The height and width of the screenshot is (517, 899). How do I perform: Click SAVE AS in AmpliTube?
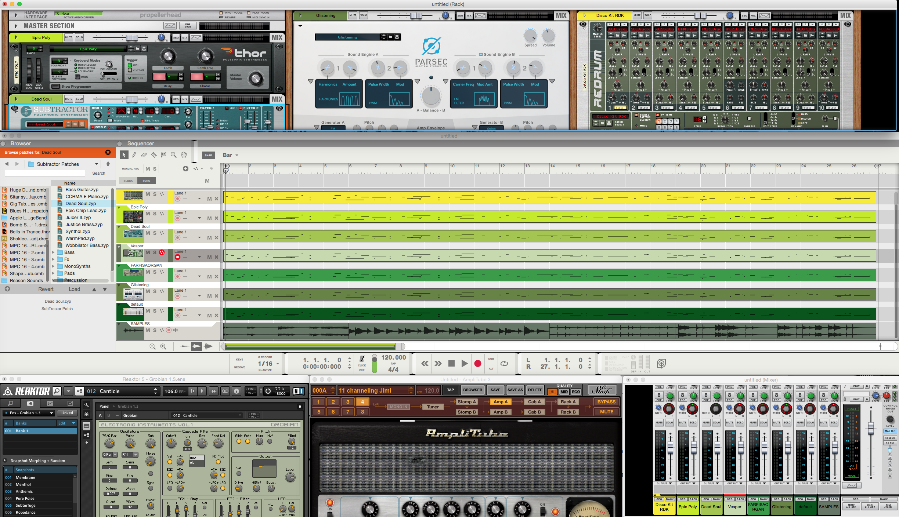pyautogui.click(x=515, y=390)
